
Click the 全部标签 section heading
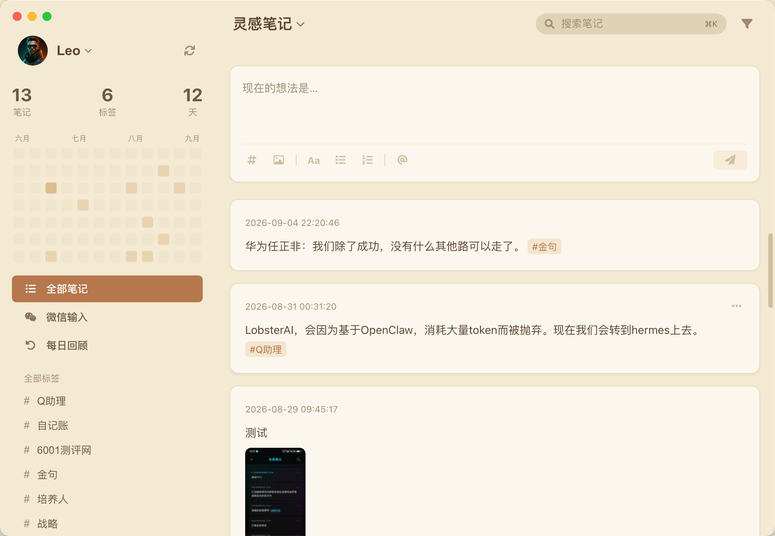click(42, 379)
